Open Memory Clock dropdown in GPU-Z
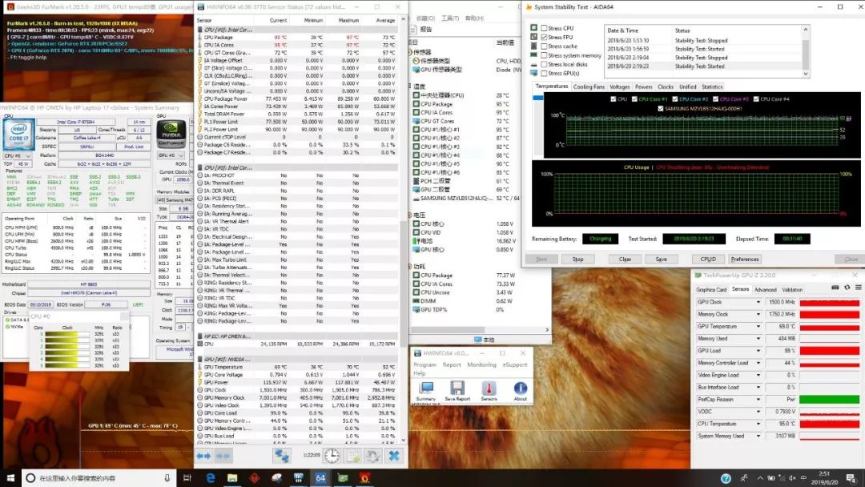 click(758, 314)
